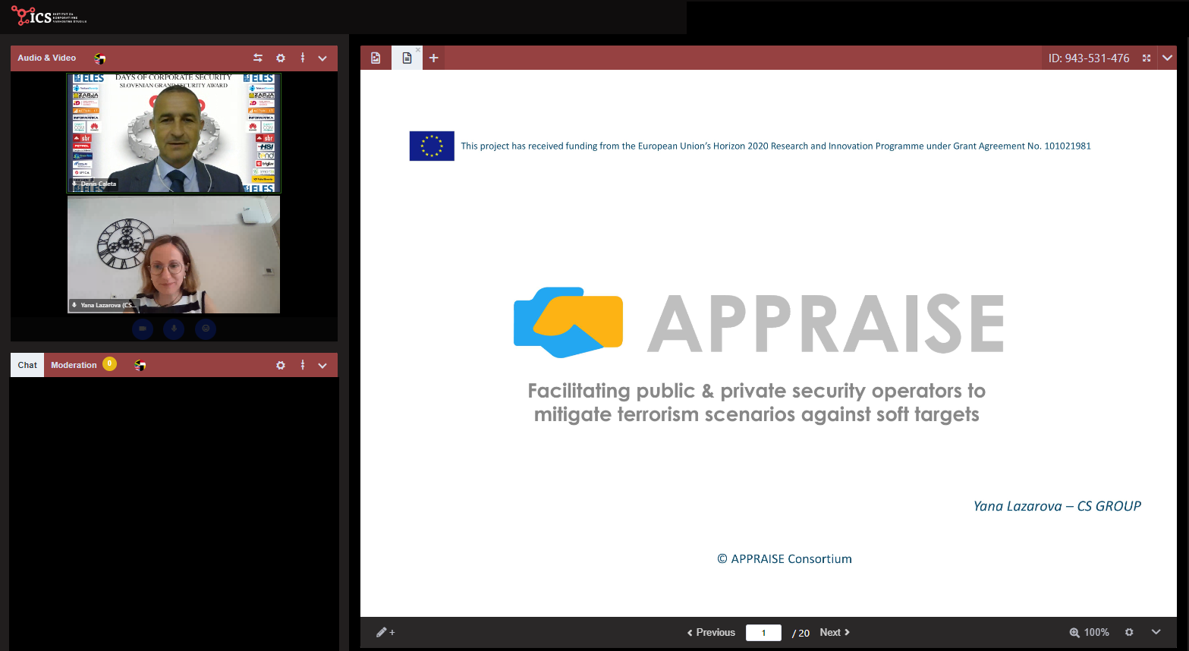This screenshot has width=1189, height=651.
Task: Add a new tab with the plus button
Action: [x=434, y=58]
